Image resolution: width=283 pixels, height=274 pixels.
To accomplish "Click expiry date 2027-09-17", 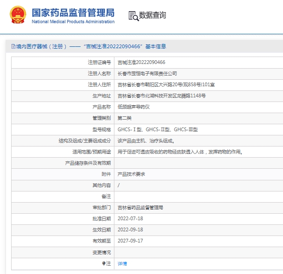I will (x=130, y=241).
